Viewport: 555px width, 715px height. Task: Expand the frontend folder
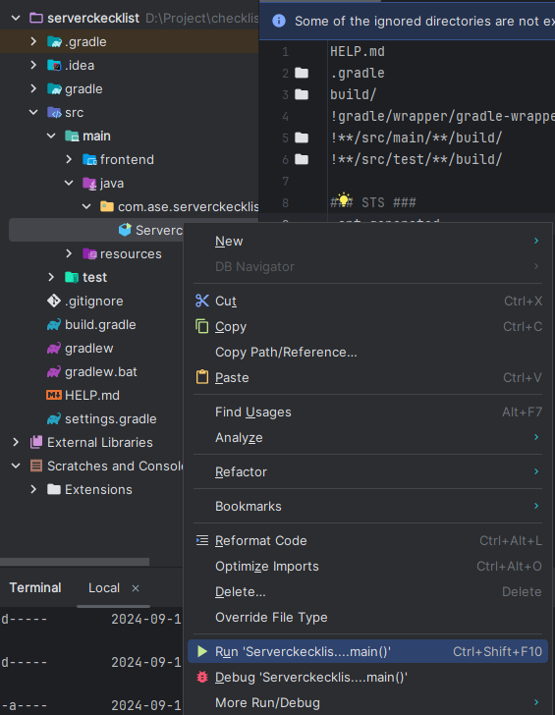point(69,159)
